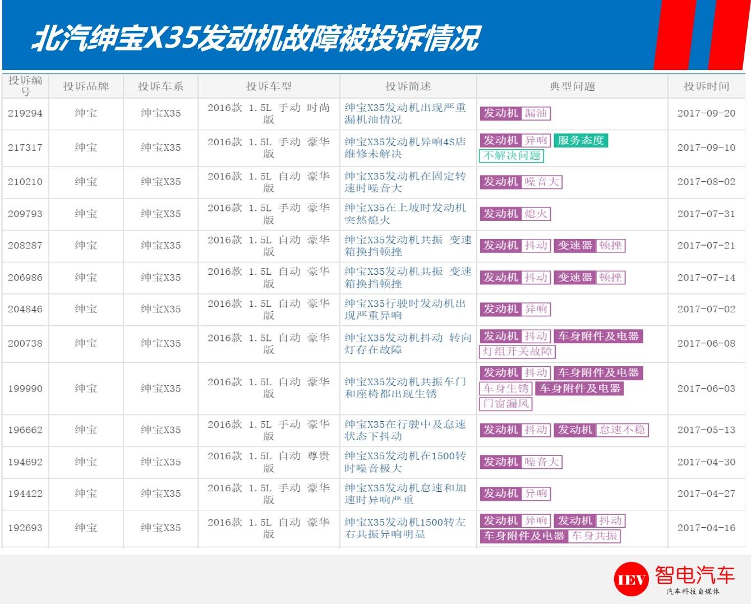Click the 投诉编号 column header
Image resolution: width=751 pixels, height=604 pixels.
[25, 86]
